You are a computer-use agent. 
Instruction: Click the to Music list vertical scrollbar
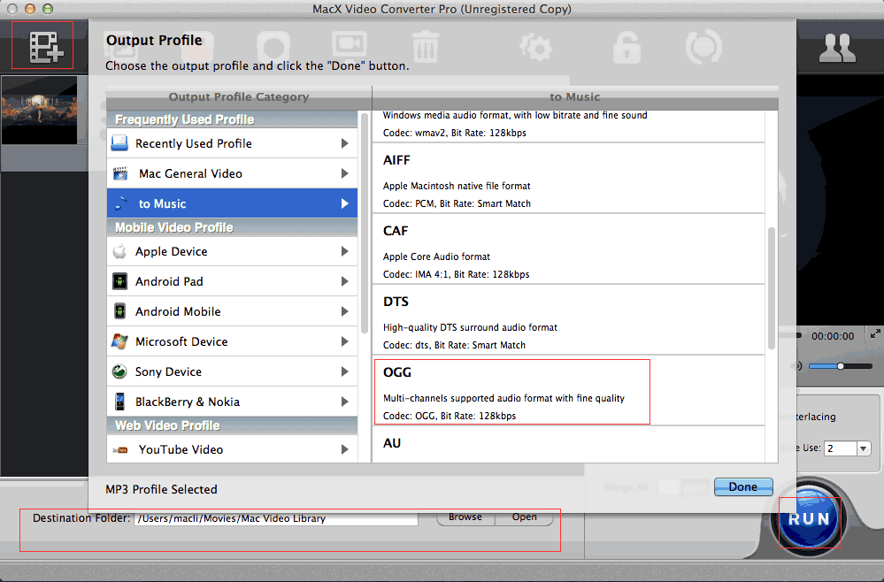coord(772,287)
